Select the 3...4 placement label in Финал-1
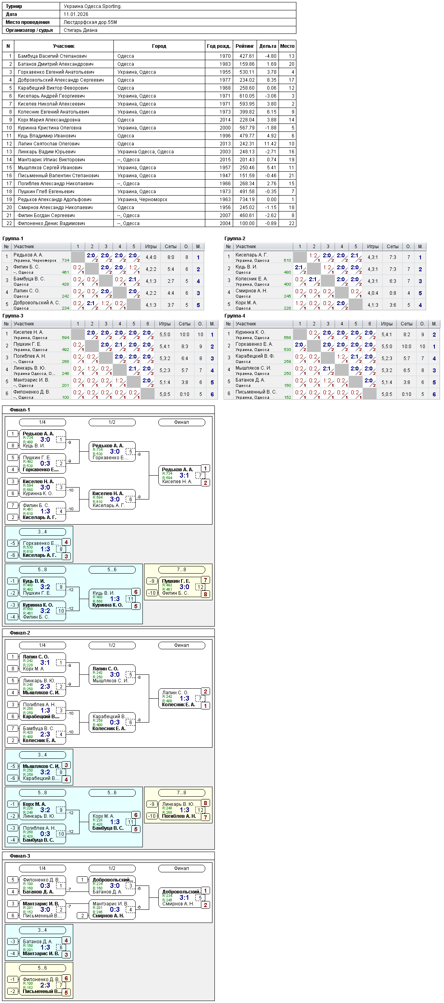 [43, 532]
